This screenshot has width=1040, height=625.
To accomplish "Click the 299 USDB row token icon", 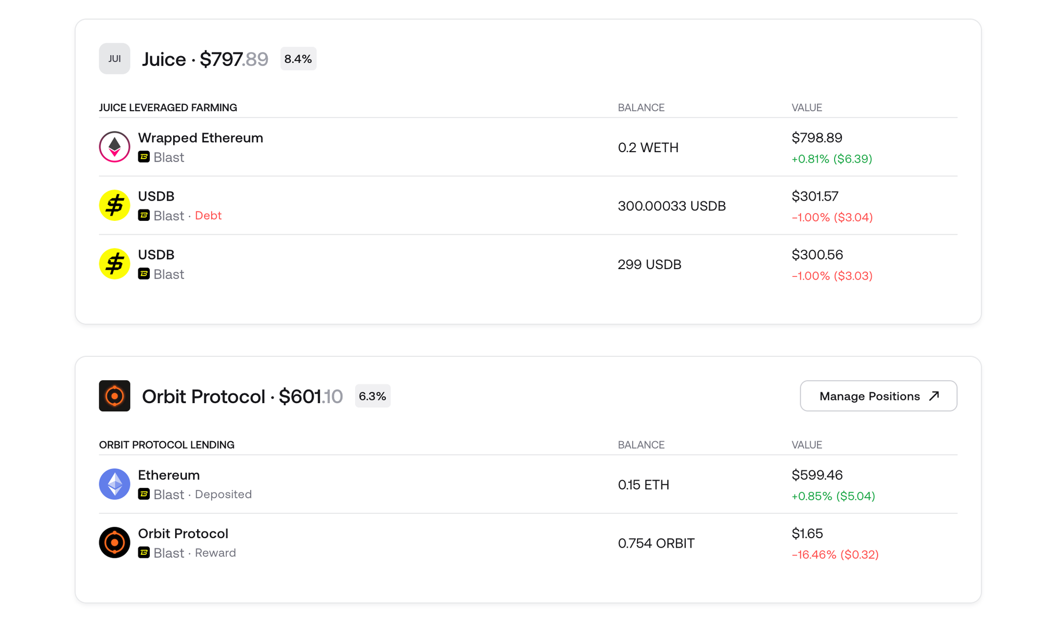I will [114, 264].
